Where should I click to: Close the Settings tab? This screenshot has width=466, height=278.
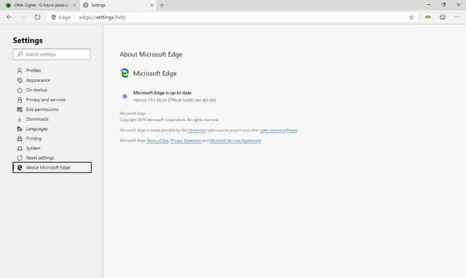point(152,5)
